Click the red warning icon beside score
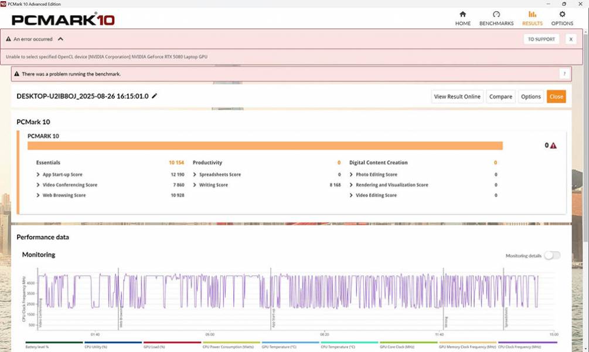The width and height of the screenshot is (589, 352). point(553,145)
